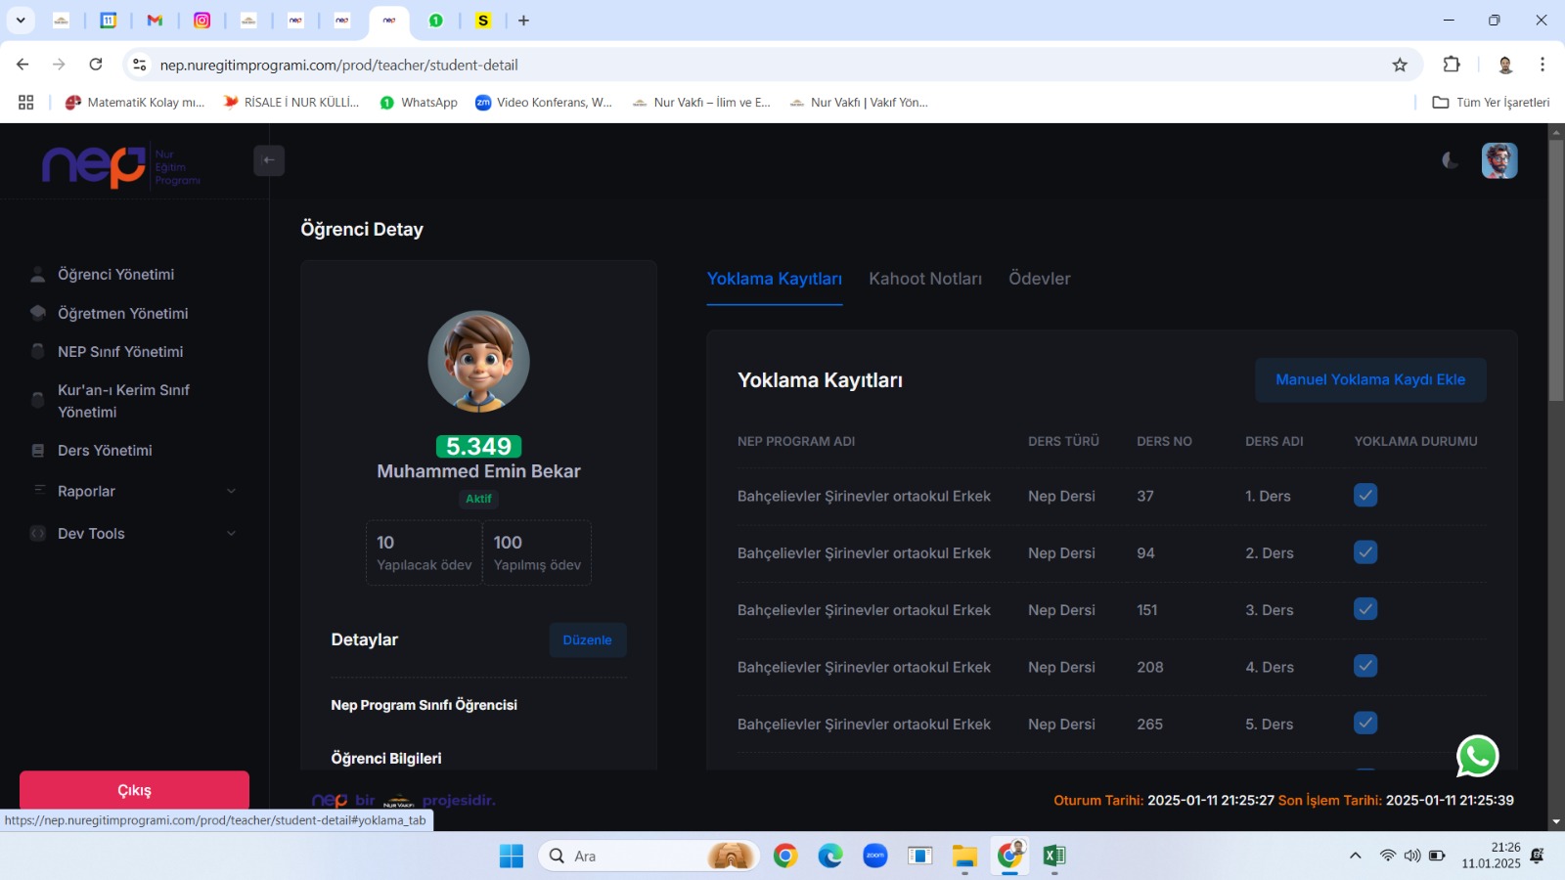Open the bookmarks apps grid icon

[x=26, y=102]
